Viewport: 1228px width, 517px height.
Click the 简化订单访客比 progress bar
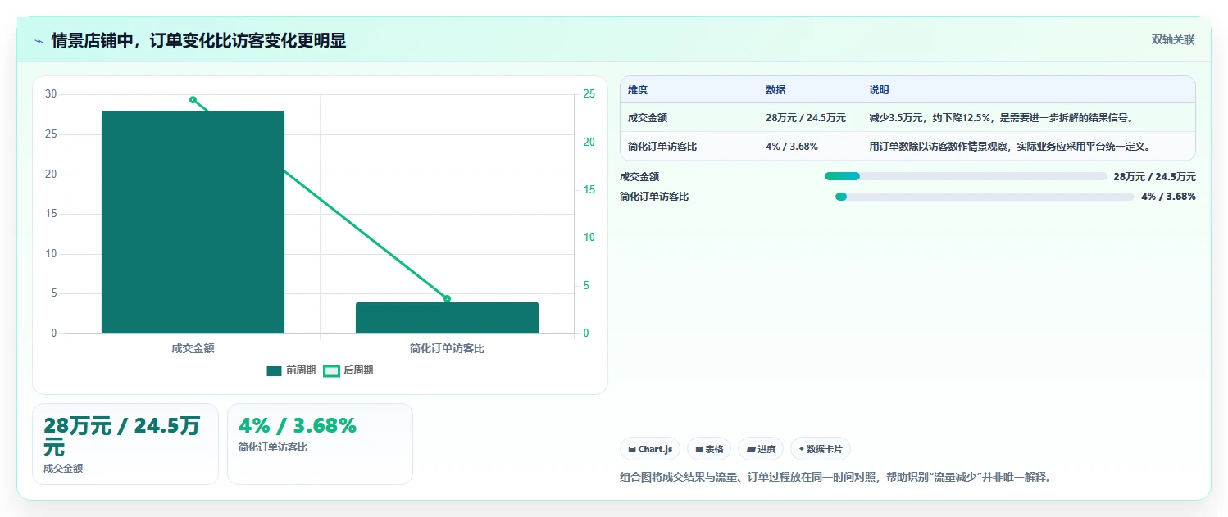click(x=985, y=197)
